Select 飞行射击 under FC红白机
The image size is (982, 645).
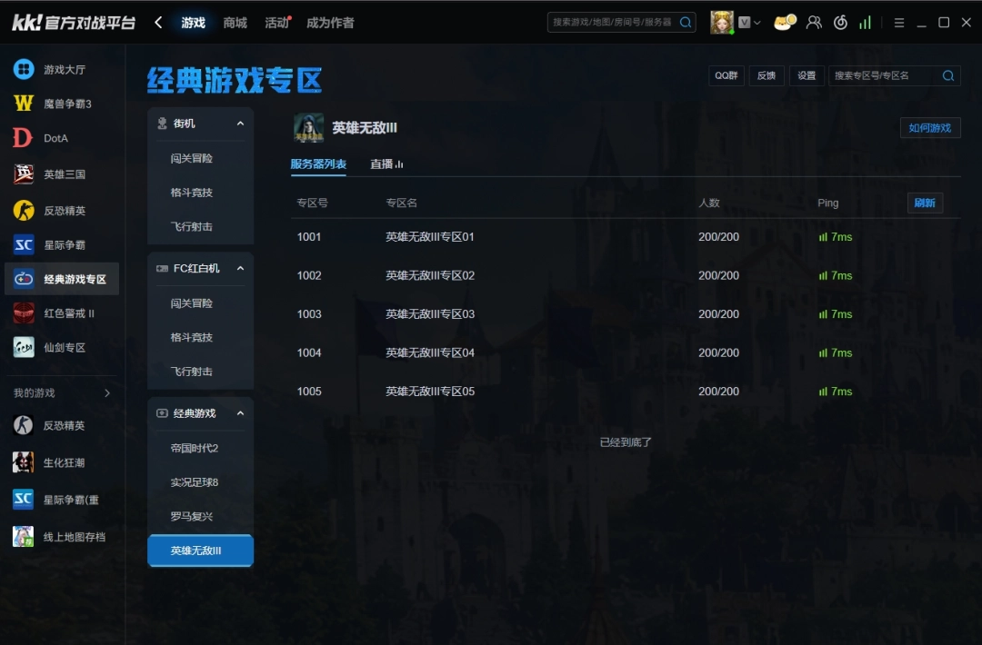tap(192, 372)
